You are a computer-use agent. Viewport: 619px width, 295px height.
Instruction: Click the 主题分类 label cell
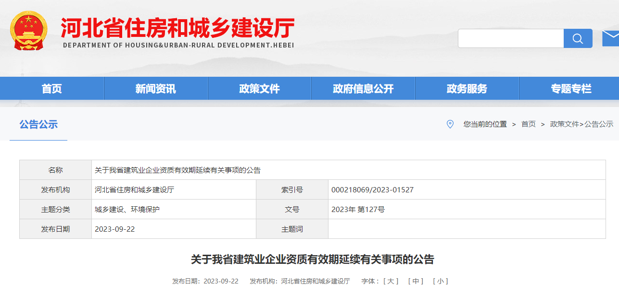[x=55, y=210]
